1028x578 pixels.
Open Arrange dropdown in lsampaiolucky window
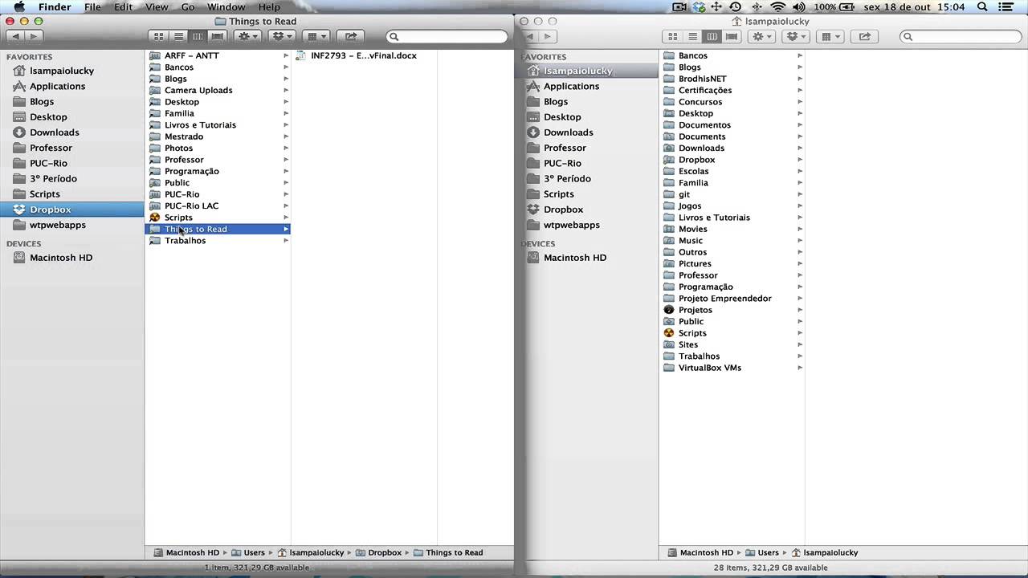(829, 36)
